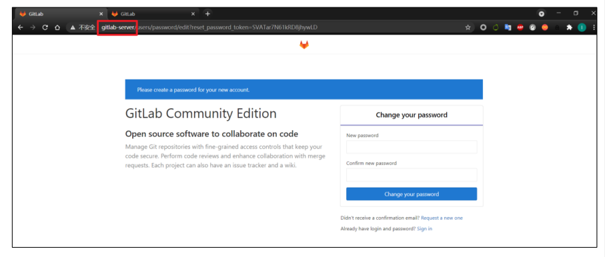This screenshot has width=605, height=257.
Task: Click the Sign in link
Action: pos(424,229)
